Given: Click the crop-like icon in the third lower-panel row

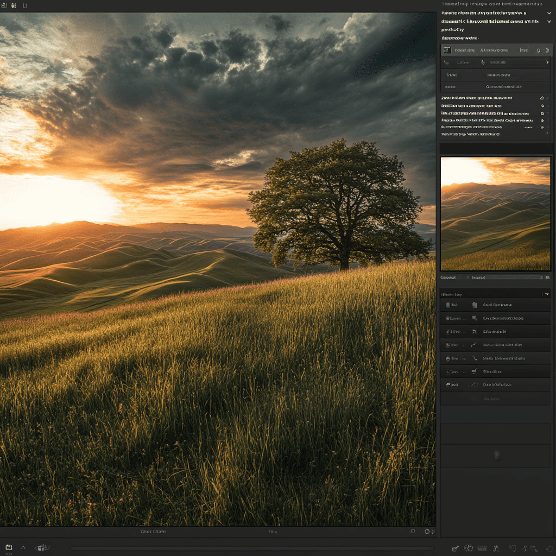Looking at the screenshot, I should click(x=475, y=332).
